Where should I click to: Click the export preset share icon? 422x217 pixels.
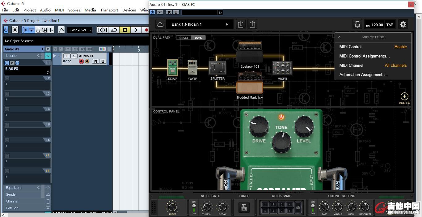pyautogui.click(x=252, y=24)
